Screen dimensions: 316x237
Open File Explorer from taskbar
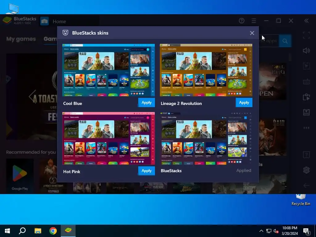pos(38,231)
